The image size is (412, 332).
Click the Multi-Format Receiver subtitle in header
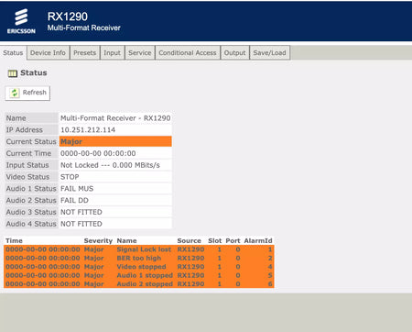click(84, 28)
